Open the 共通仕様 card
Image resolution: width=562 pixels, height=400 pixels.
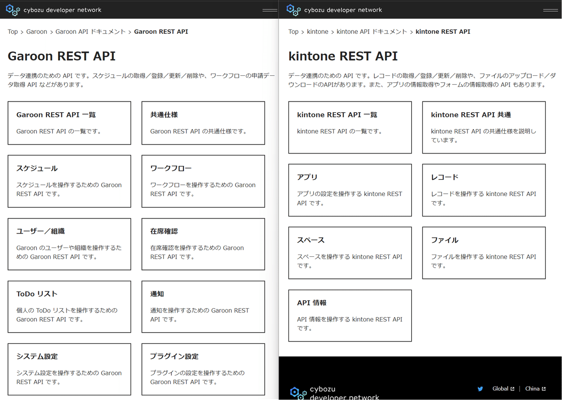(x=203, y=123)
